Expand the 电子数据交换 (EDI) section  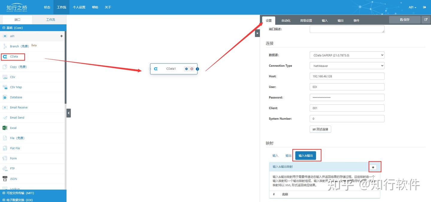[33, 200]
